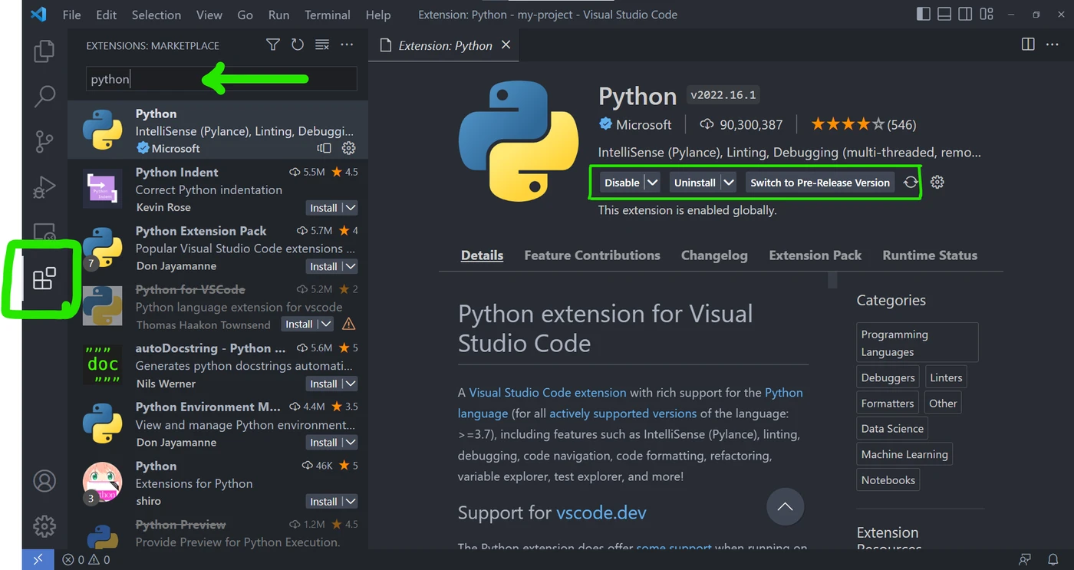The height and width of the screenshot is (570, 1074).
Task: Open Extensions view in activity bar
Action: coord(44,278)
